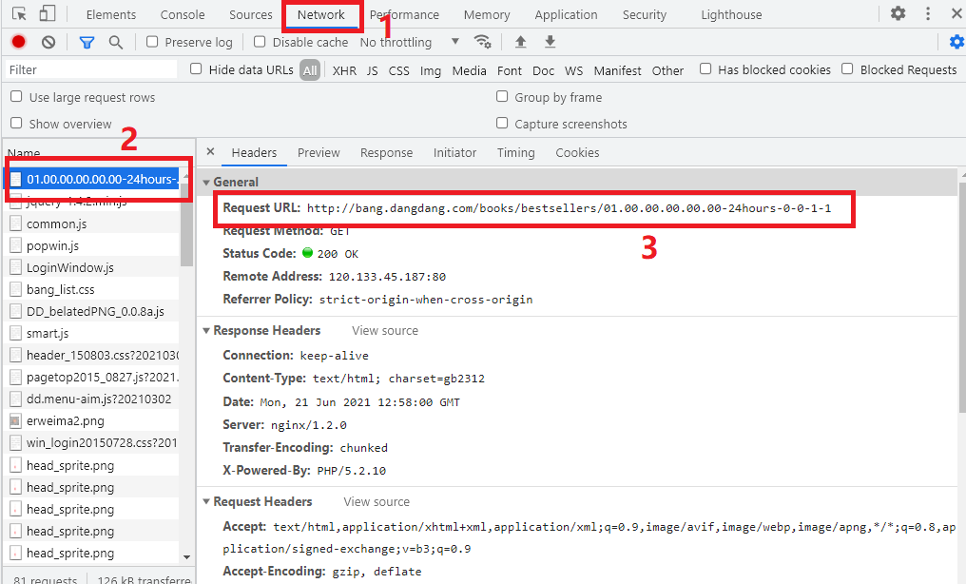Click the Request URL value text

pyautogui.click(x=569, y=208)
